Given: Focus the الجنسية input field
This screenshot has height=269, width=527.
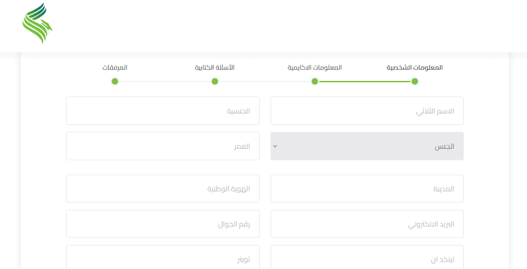Looking at the screenshot, I should coord(163,111).
